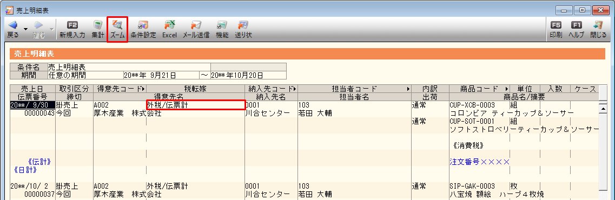The image size is (615, 200).
Task: Click the 注文番号×××× blue text
Action: (x=479, y=162)
